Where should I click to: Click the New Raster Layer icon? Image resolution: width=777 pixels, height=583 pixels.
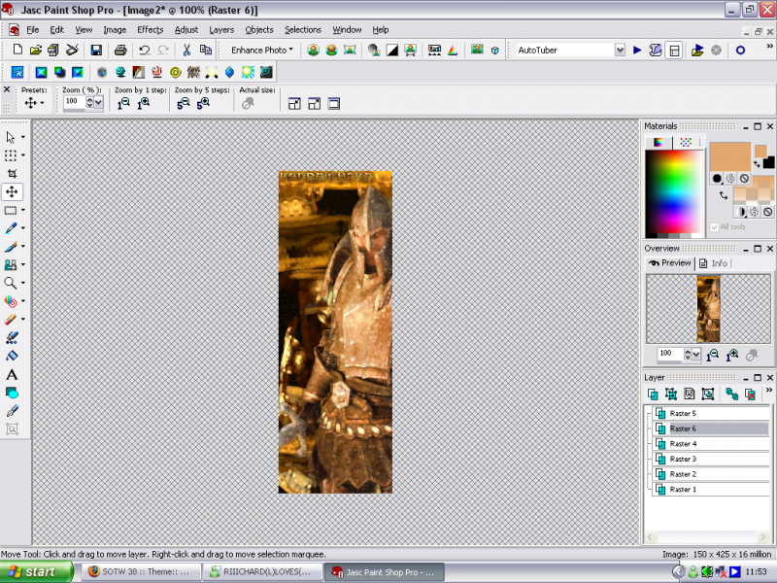click(653, 394)
